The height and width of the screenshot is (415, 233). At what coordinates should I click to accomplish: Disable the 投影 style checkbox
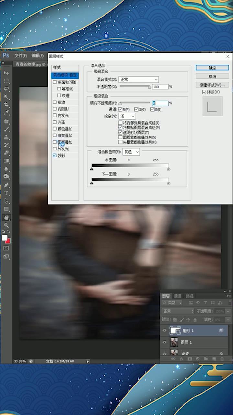coord(55,156)
